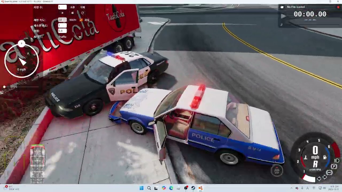342x192 pixels.
Task: Click the vehicle damage diagram
Action: 38,164
